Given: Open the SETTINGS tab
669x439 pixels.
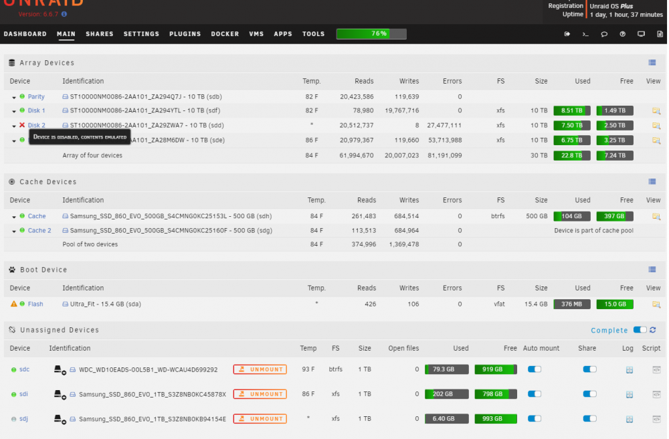Looking at the screenshot, I should tap(141, 34).
